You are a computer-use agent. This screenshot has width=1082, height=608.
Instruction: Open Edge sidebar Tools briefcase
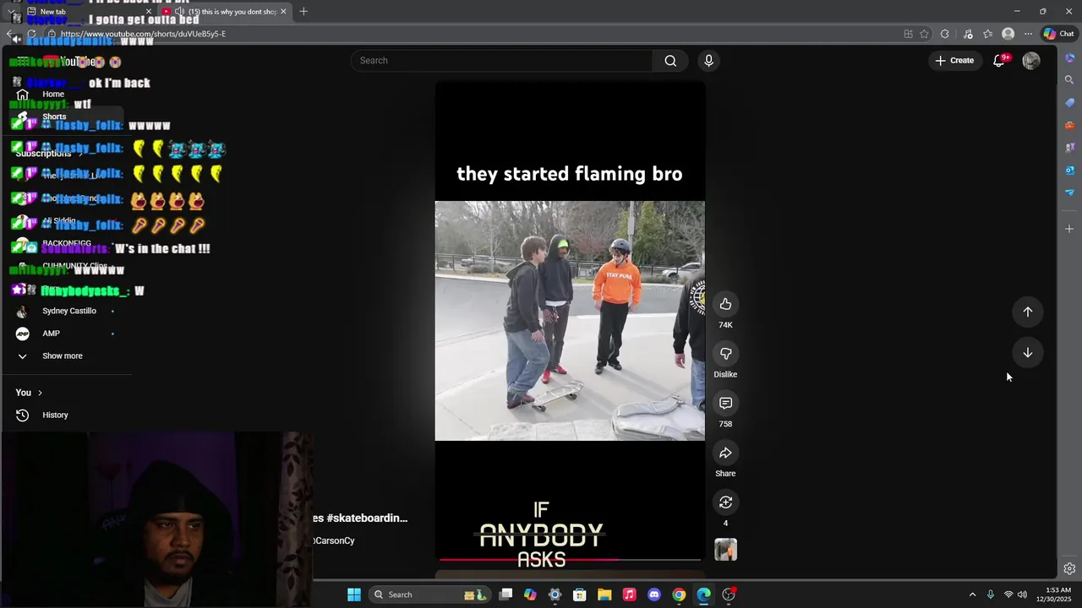(1069, 126)
